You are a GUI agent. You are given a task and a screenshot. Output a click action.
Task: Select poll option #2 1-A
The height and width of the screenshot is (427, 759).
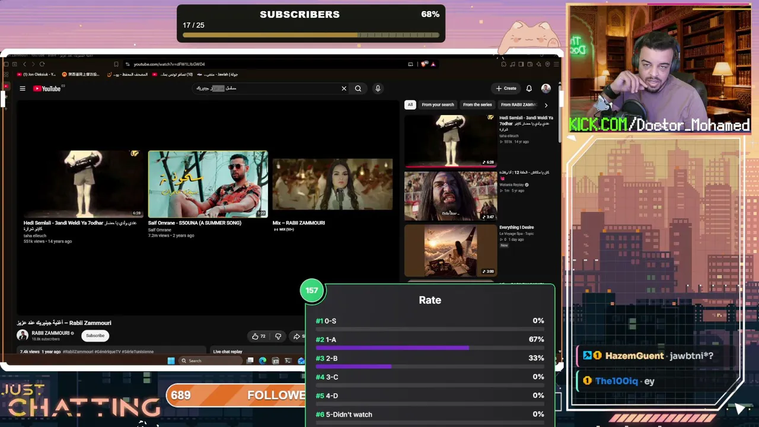pyautogui.click(x=430, y=342)
